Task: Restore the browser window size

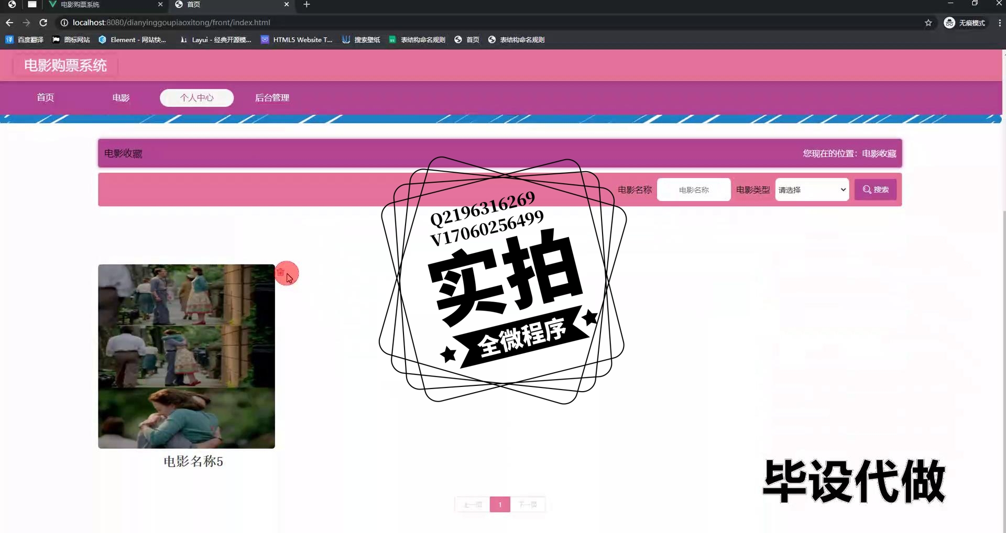Action: click(975, 3)
